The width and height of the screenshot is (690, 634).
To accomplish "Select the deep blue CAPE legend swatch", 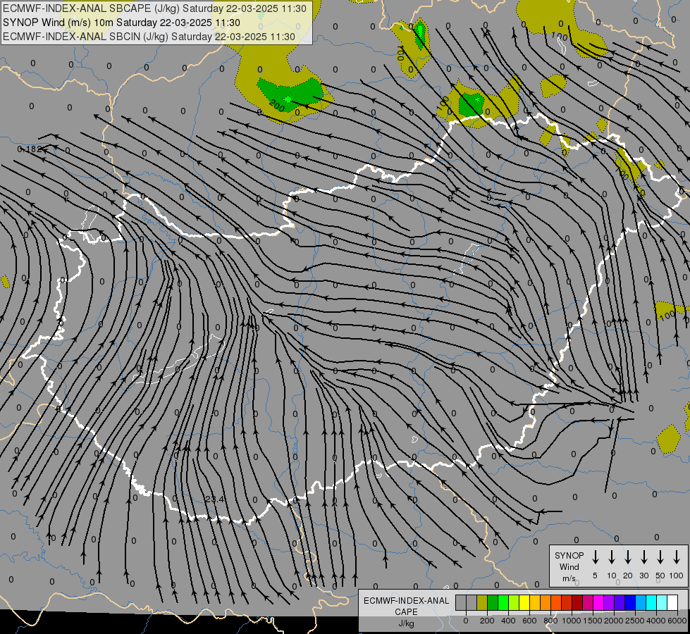I will click(x=630, y=602).
